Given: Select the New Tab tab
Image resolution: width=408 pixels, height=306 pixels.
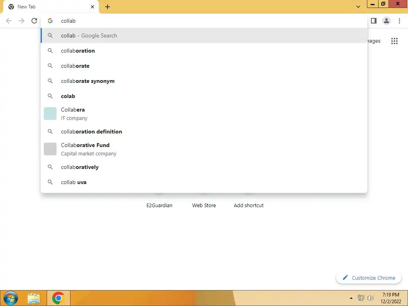Looking at the screenshot, I should [51, 7].
